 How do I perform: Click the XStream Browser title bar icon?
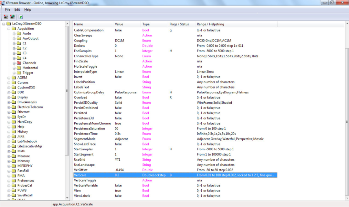point(3,2)
